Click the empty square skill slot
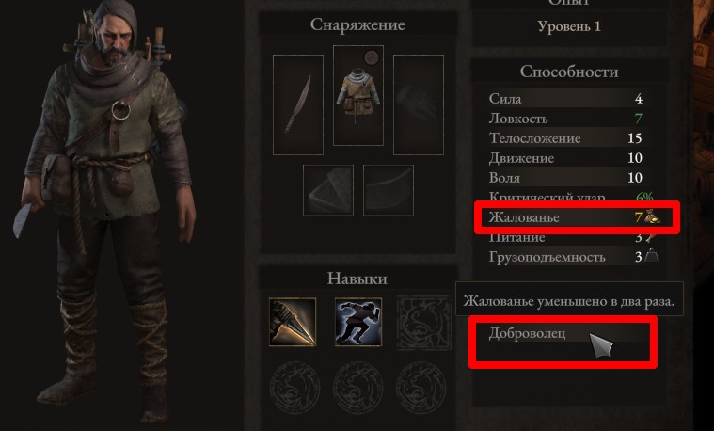 424,323
